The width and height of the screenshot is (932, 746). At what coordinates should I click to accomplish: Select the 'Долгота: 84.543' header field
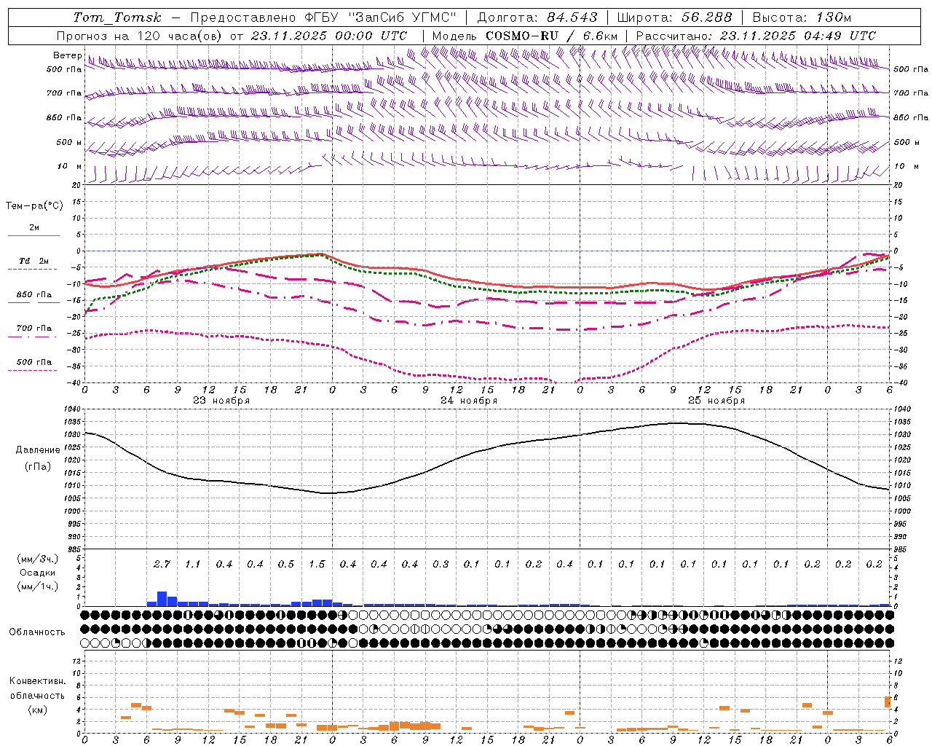(x=537, y=17)
